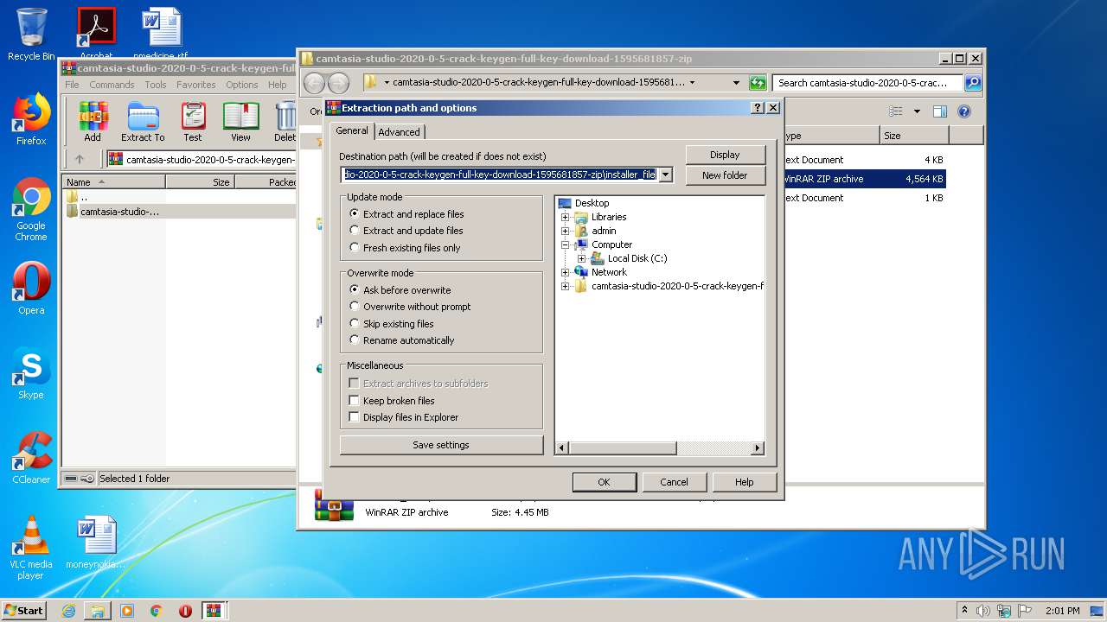Select Extract and replace files option

(406, 213)
